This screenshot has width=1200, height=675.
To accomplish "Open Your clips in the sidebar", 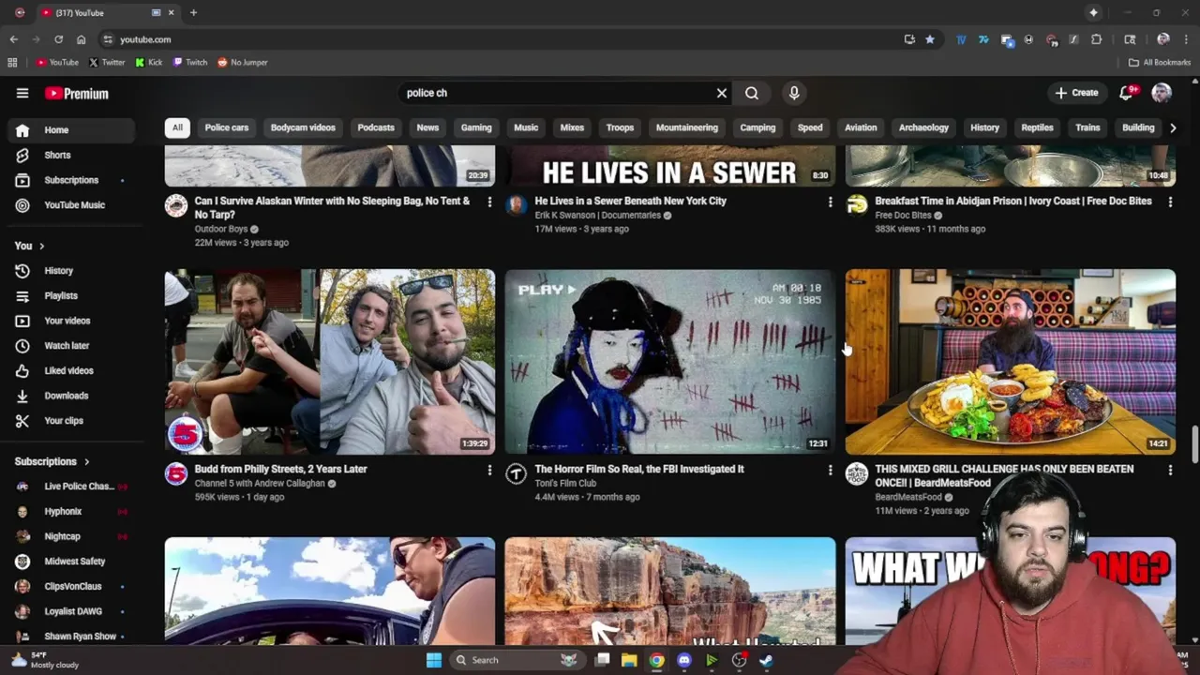I will coord(71,421).
